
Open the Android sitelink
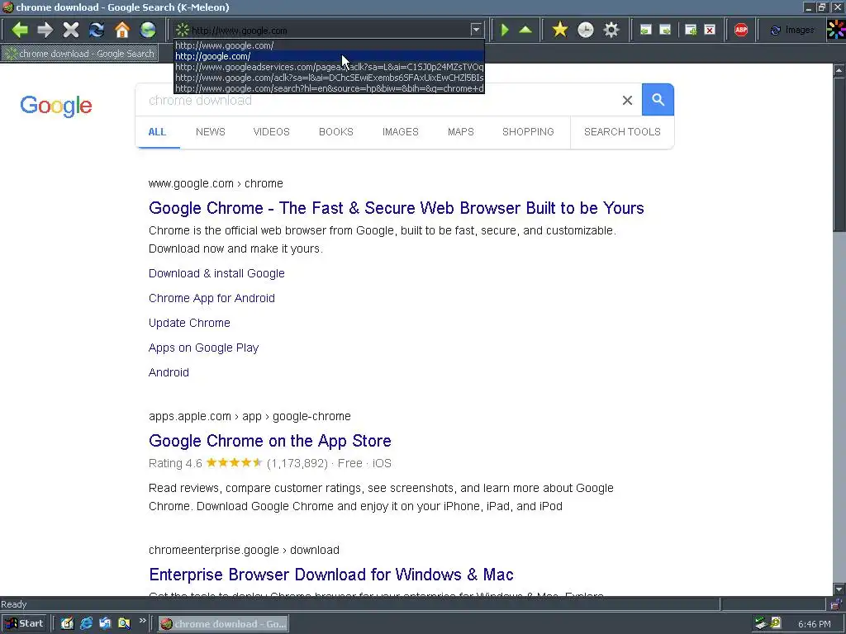pos(169,372)
